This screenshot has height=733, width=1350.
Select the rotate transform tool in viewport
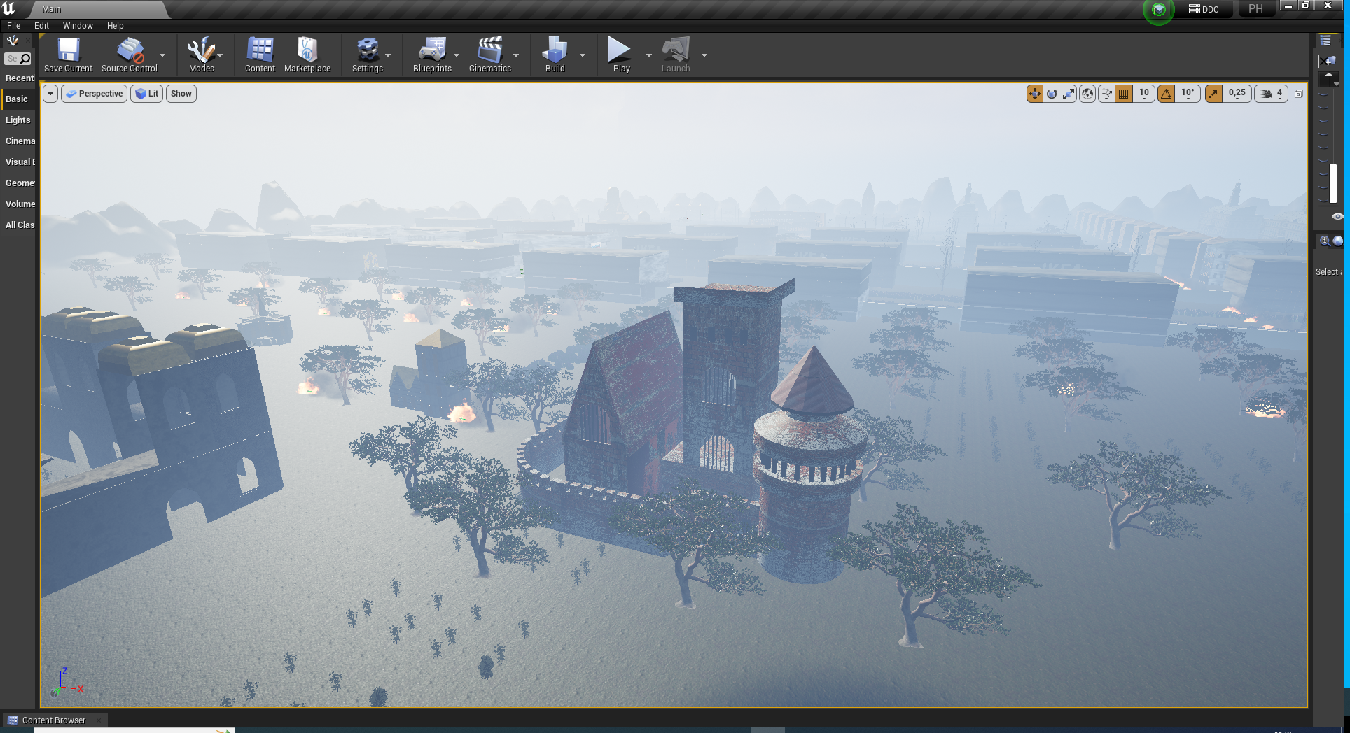pos(1052,94)
